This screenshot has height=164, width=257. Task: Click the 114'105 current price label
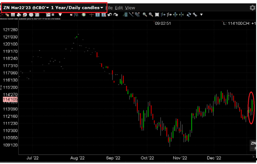coord(10,99)
